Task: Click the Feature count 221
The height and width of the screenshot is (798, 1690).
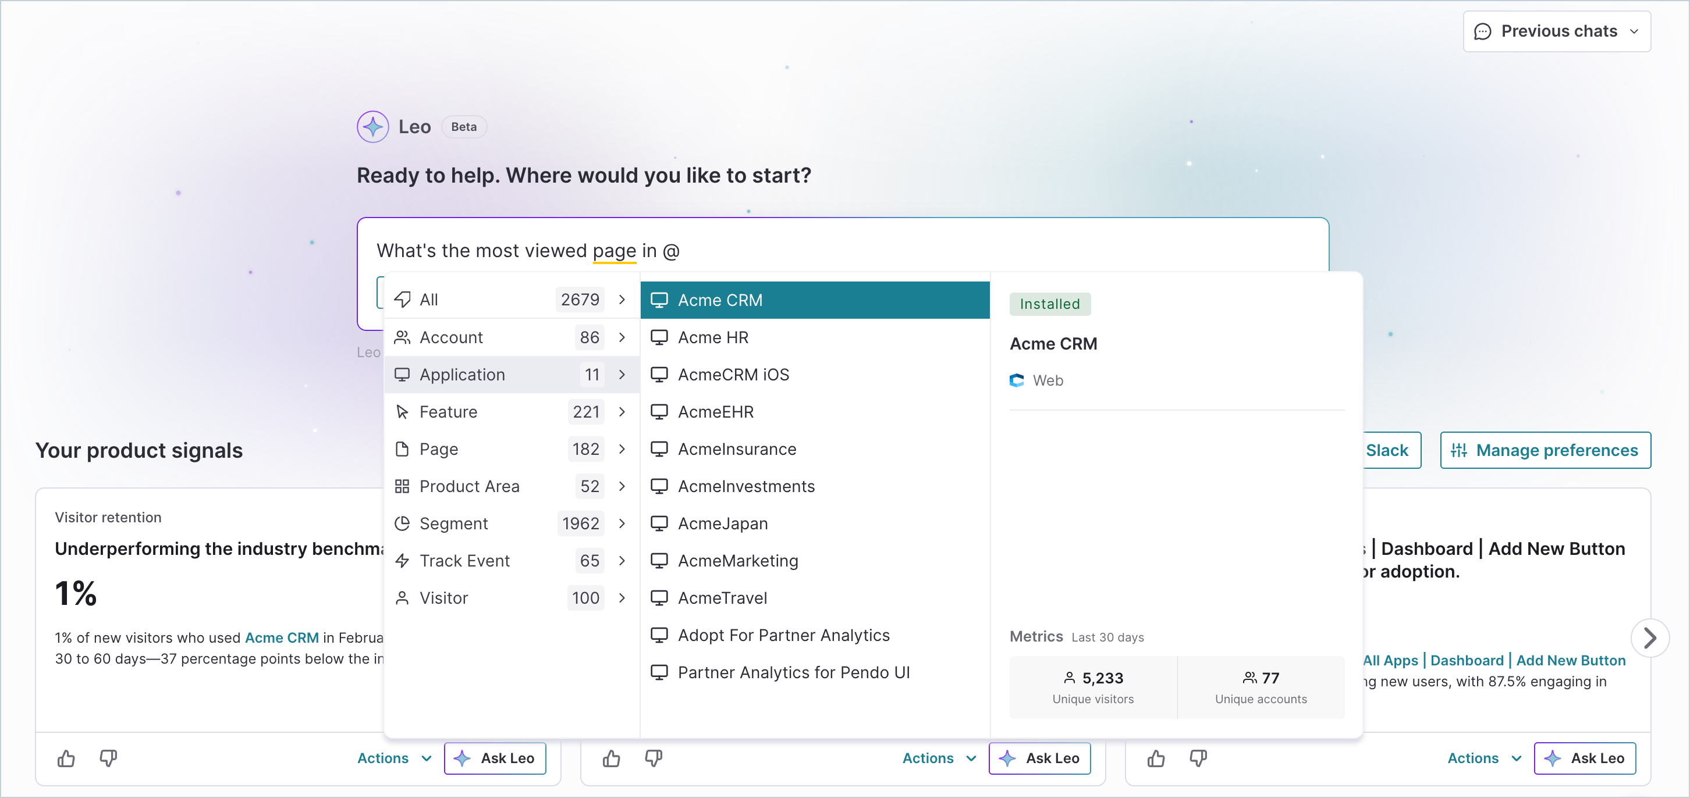Action: [x=586, y=412]
